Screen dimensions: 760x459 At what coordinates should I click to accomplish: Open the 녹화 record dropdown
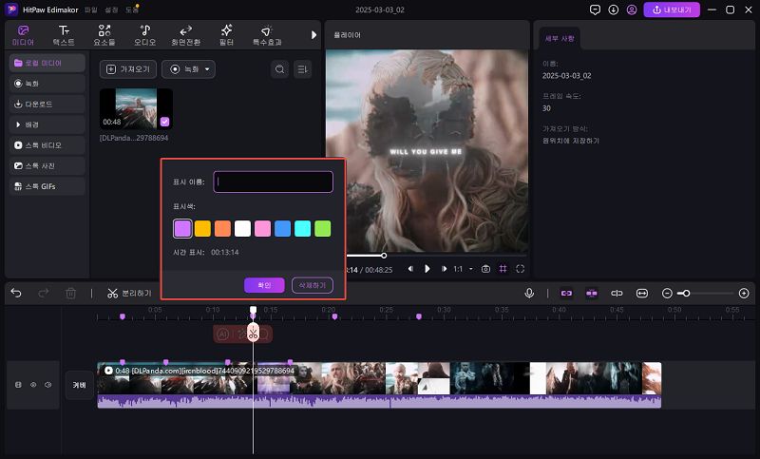pyautogui.click(x=188, y=69)
